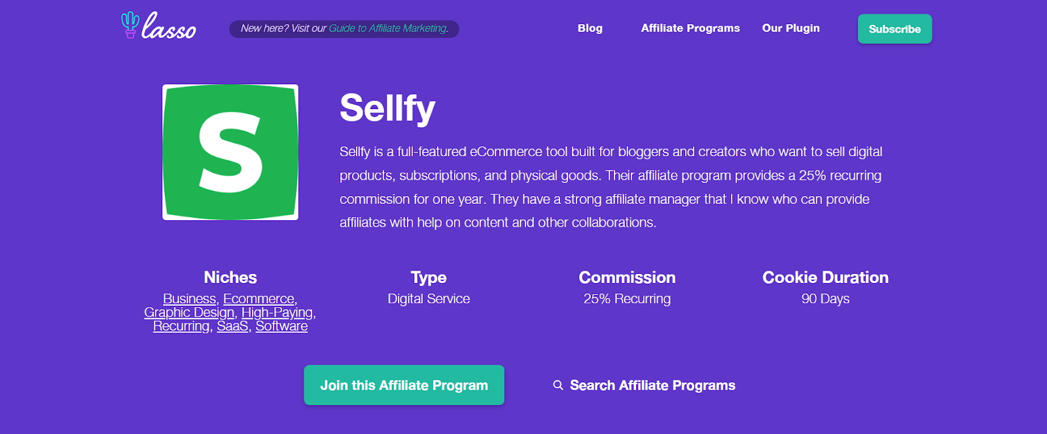Screen dimensions: 1047x434
Task: Click the lasso wordmark logo text
Action: (x=169, y=26)
